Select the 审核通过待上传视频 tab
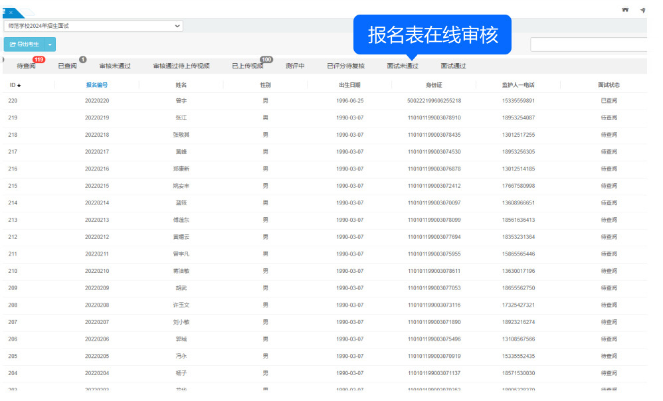Screen dimensions: 663x401 pyautogui.click(x=181, y=66)
